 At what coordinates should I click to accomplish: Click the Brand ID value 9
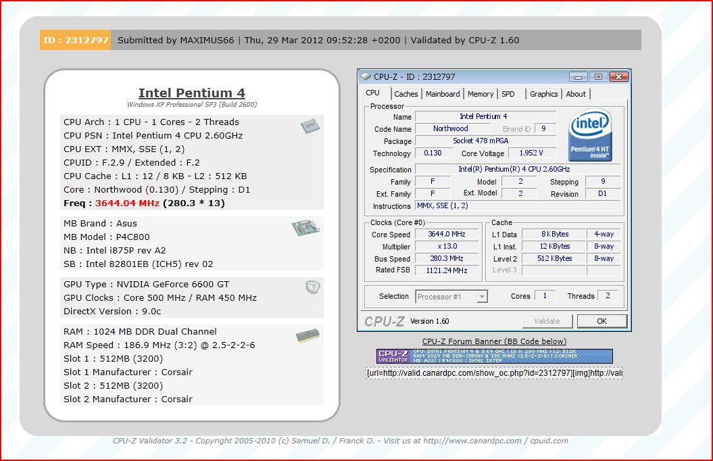[x=545, y=128]
